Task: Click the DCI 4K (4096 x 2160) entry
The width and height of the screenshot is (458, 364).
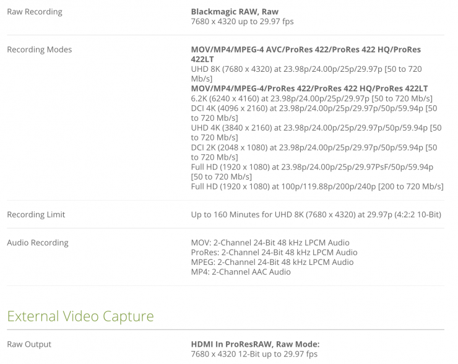Action: (314, 109)
